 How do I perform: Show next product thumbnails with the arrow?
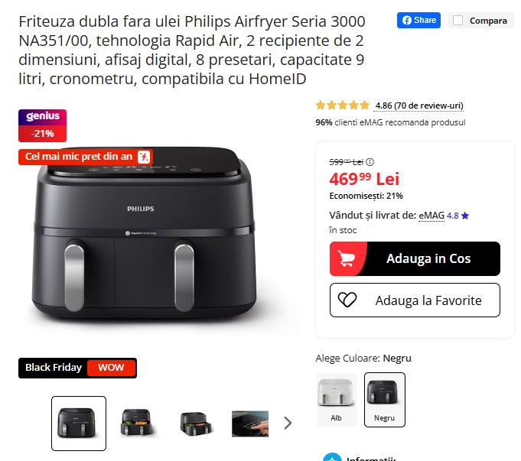click(288, 423)
